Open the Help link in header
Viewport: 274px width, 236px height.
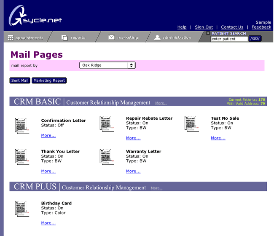(182, 27)
